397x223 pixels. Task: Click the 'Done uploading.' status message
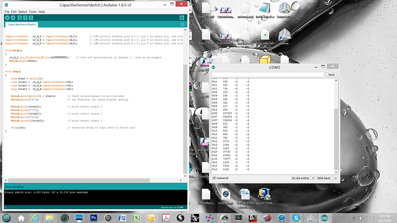14,187
